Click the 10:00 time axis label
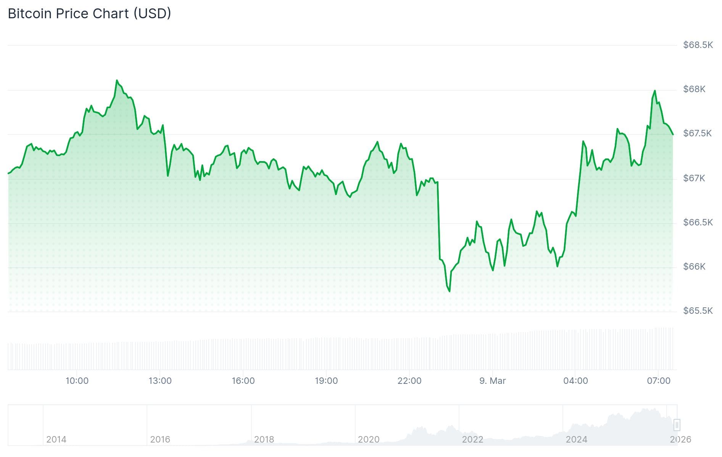This screenshot has width=722, height=457. (x=77, y=381)
